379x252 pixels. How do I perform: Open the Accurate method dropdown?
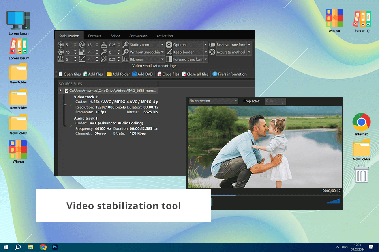233,52
